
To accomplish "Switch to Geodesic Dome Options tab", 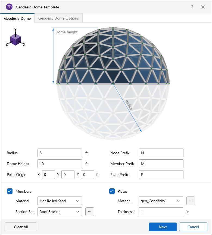I will tap(58, 18).
